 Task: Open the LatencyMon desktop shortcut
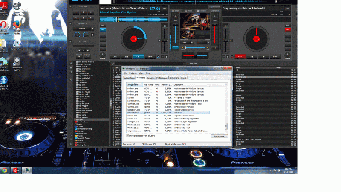17,45
